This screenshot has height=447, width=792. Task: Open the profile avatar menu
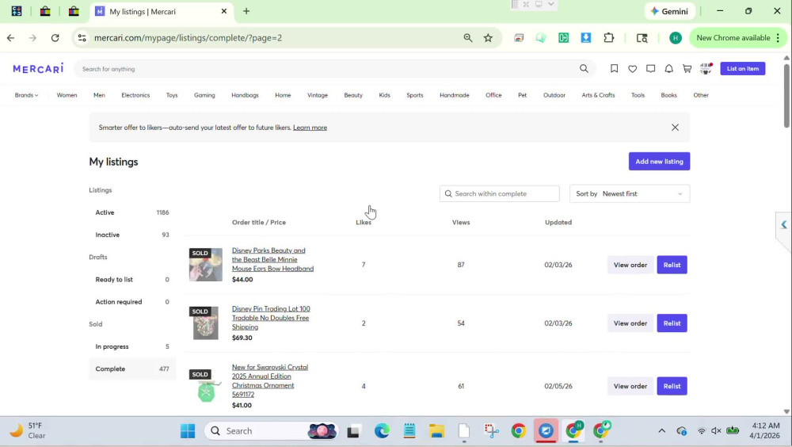pyautogui.click(x=706, y=69)
